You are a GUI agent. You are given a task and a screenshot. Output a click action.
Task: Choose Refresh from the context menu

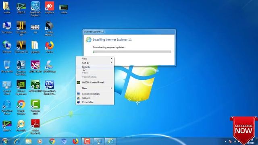pyautogui.click(x=95, y=67)
